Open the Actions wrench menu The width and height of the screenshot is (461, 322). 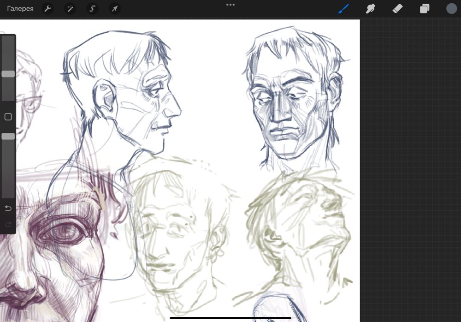47,9
